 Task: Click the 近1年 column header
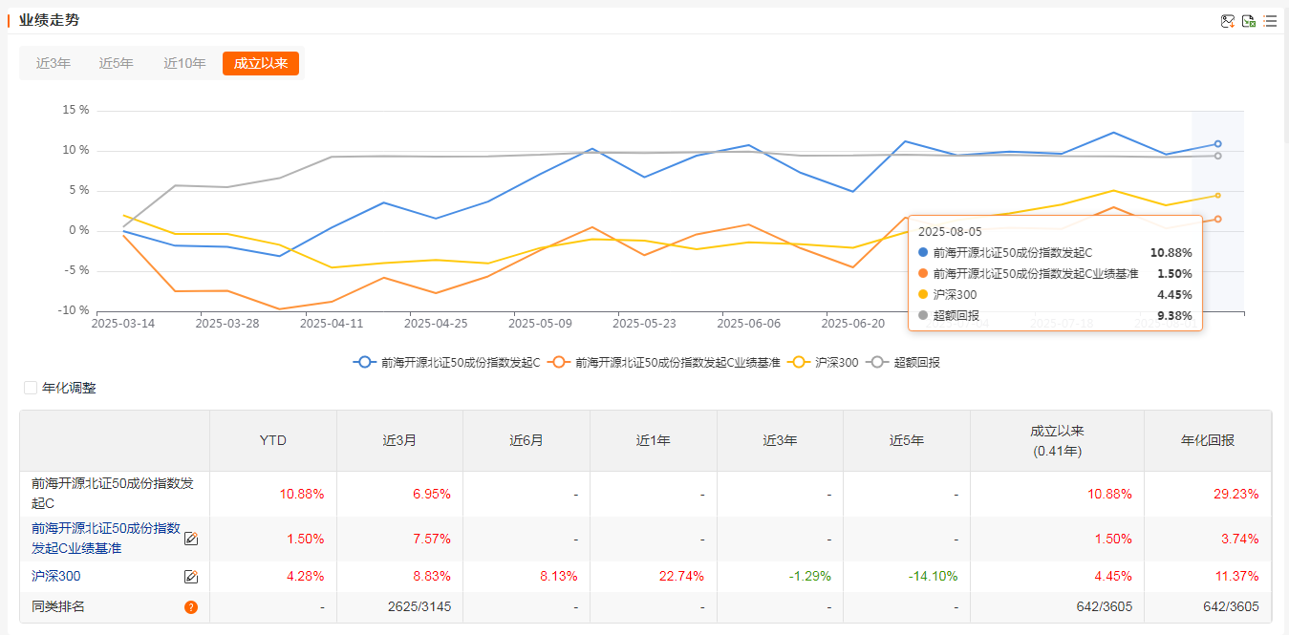click(x=654, y=440)
